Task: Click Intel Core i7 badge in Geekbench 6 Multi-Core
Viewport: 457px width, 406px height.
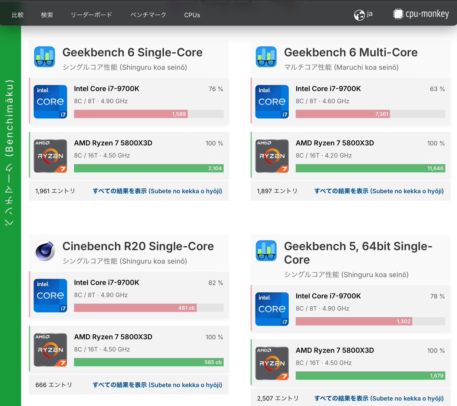Action: click(272, 102)
